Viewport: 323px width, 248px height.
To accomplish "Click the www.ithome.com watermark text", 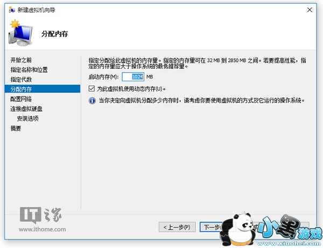I will [x=43, y=229].
